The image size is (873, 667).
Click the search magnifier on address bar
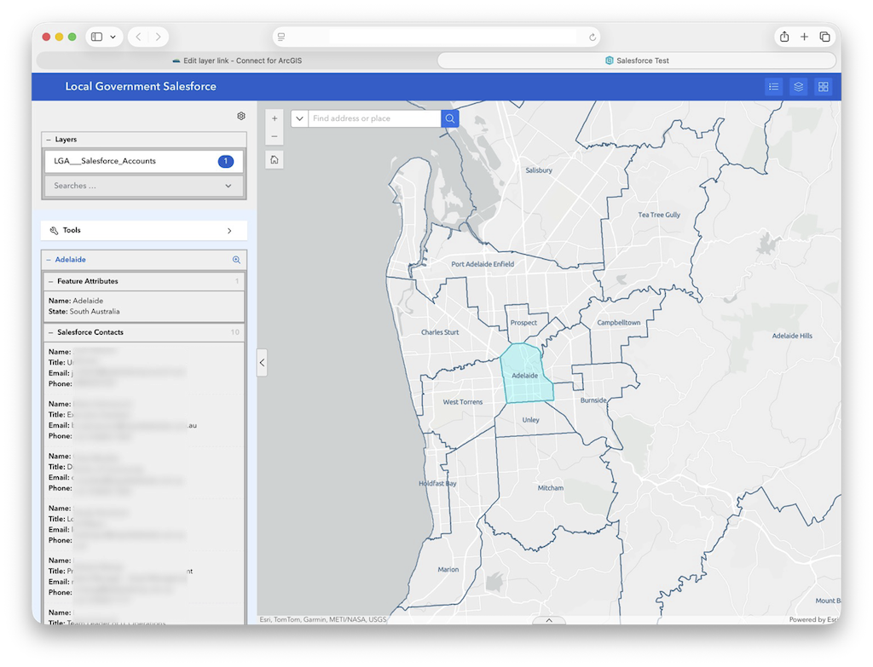tap(449, 118)
